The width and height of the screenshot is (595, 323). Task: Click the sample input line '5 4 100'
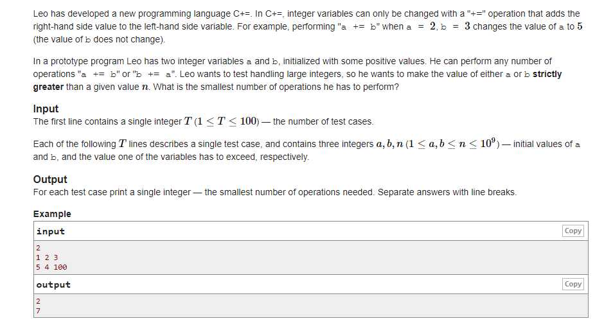(51, 267)
